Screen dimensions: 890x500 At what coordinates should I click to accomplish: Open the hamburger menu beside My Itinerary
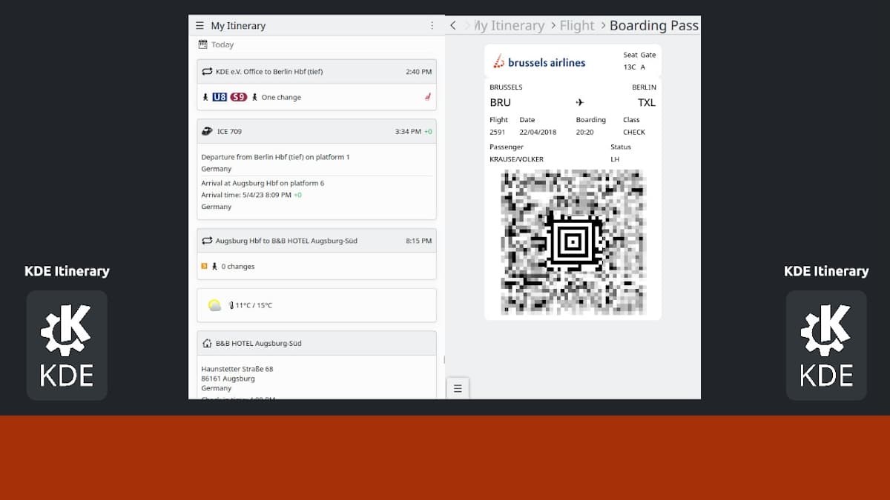tap(200, 26)
